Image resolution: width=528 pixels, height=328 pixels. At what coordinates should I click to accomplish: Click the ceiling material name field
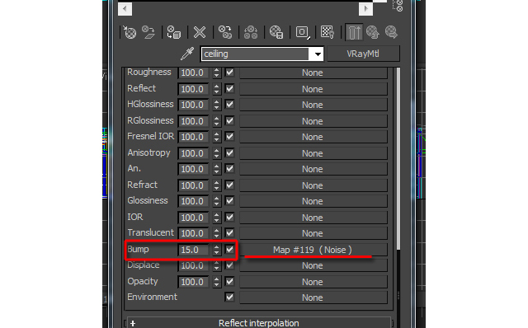(x=255, y=54)
